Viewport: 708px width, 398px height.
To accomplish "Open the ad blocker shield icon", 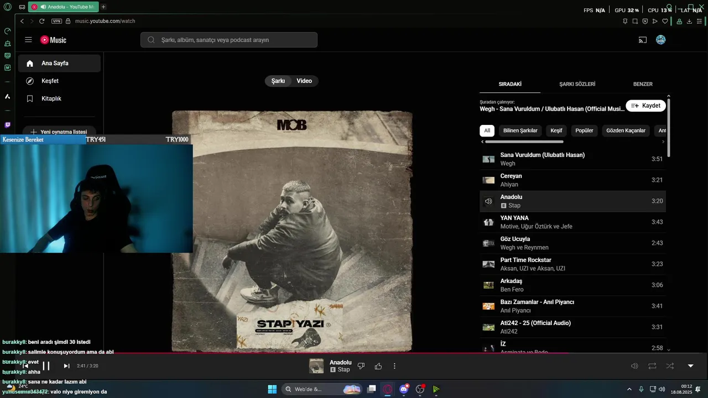I will tap(645, 21).
